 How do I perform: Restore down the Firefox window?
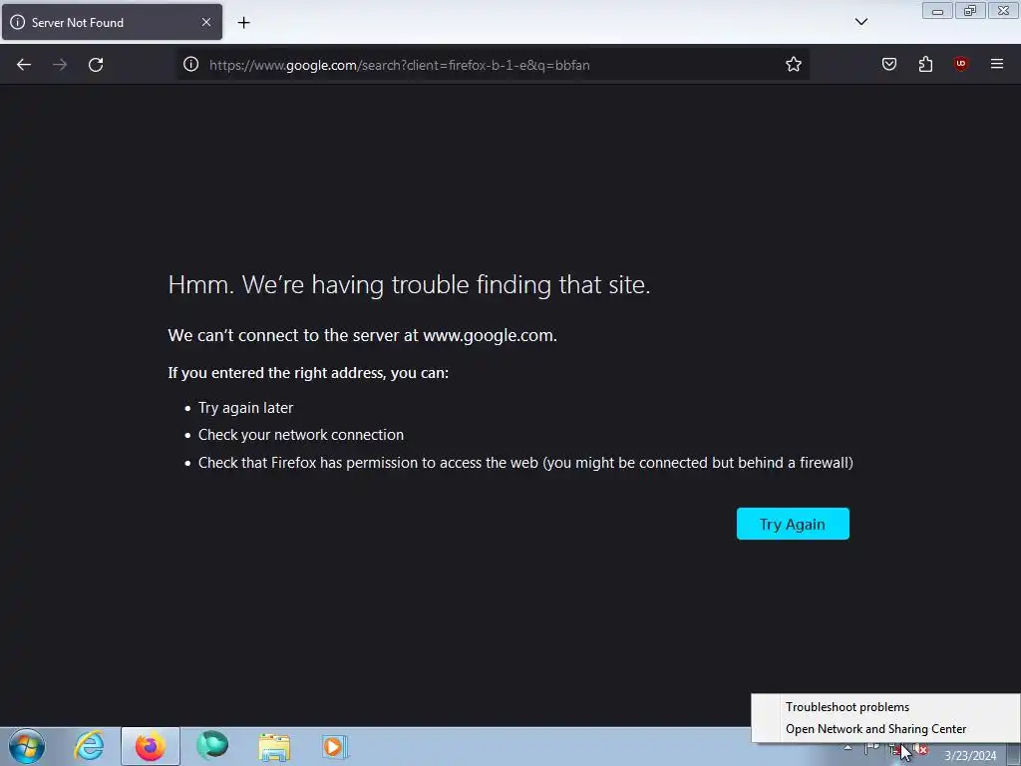coord(970,11)
